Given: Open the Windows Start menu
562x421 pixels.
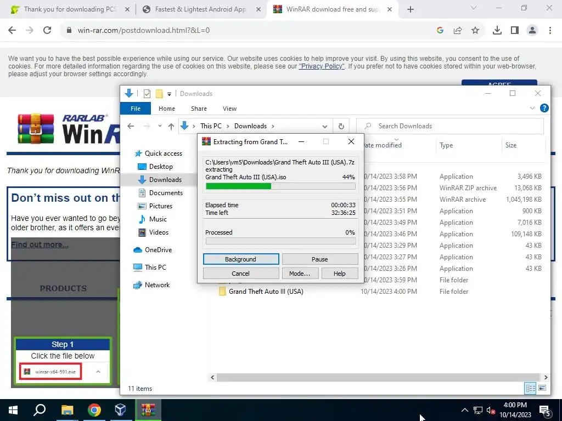Looking at the screenshot, I should coord(13,410).
